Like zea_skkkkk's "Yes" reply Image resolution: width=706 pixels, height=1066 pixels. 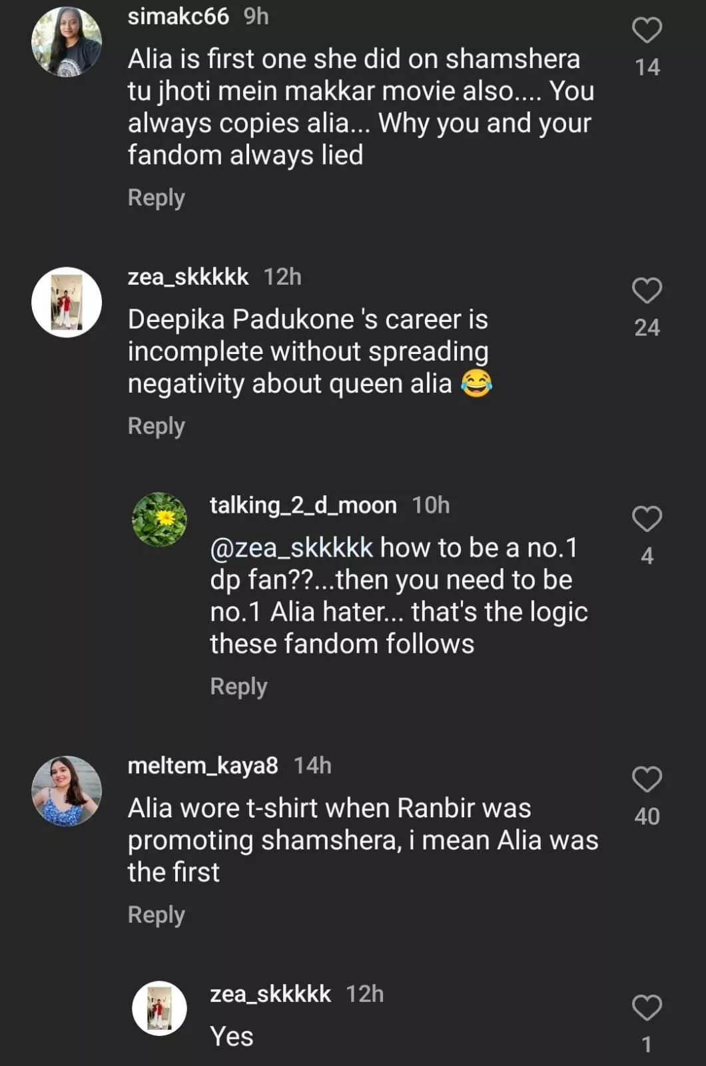click(646, 1009)
